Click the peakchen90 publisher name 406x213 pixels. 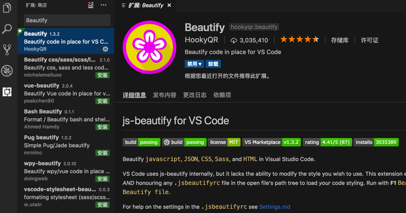(39, 101)
